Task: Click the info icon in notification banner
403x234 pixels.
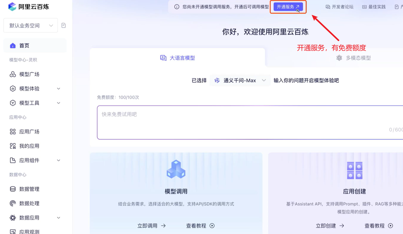Action: [177, 7]
